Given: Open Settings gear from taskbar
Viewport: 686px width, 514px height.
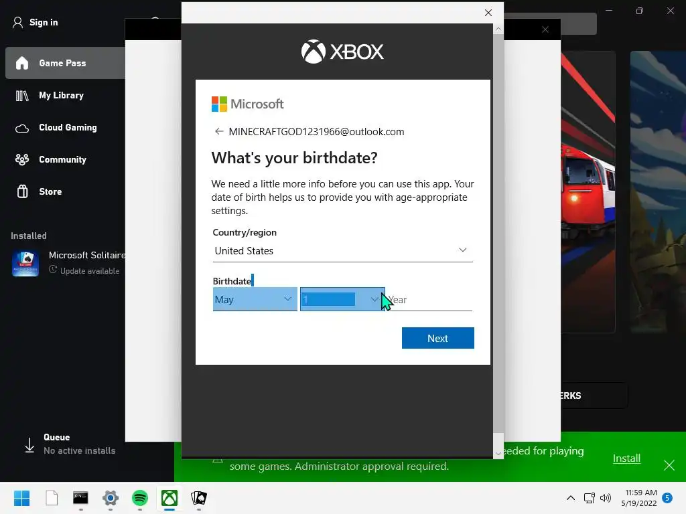Looking at the screenshot, I should [x=111, y=498].
